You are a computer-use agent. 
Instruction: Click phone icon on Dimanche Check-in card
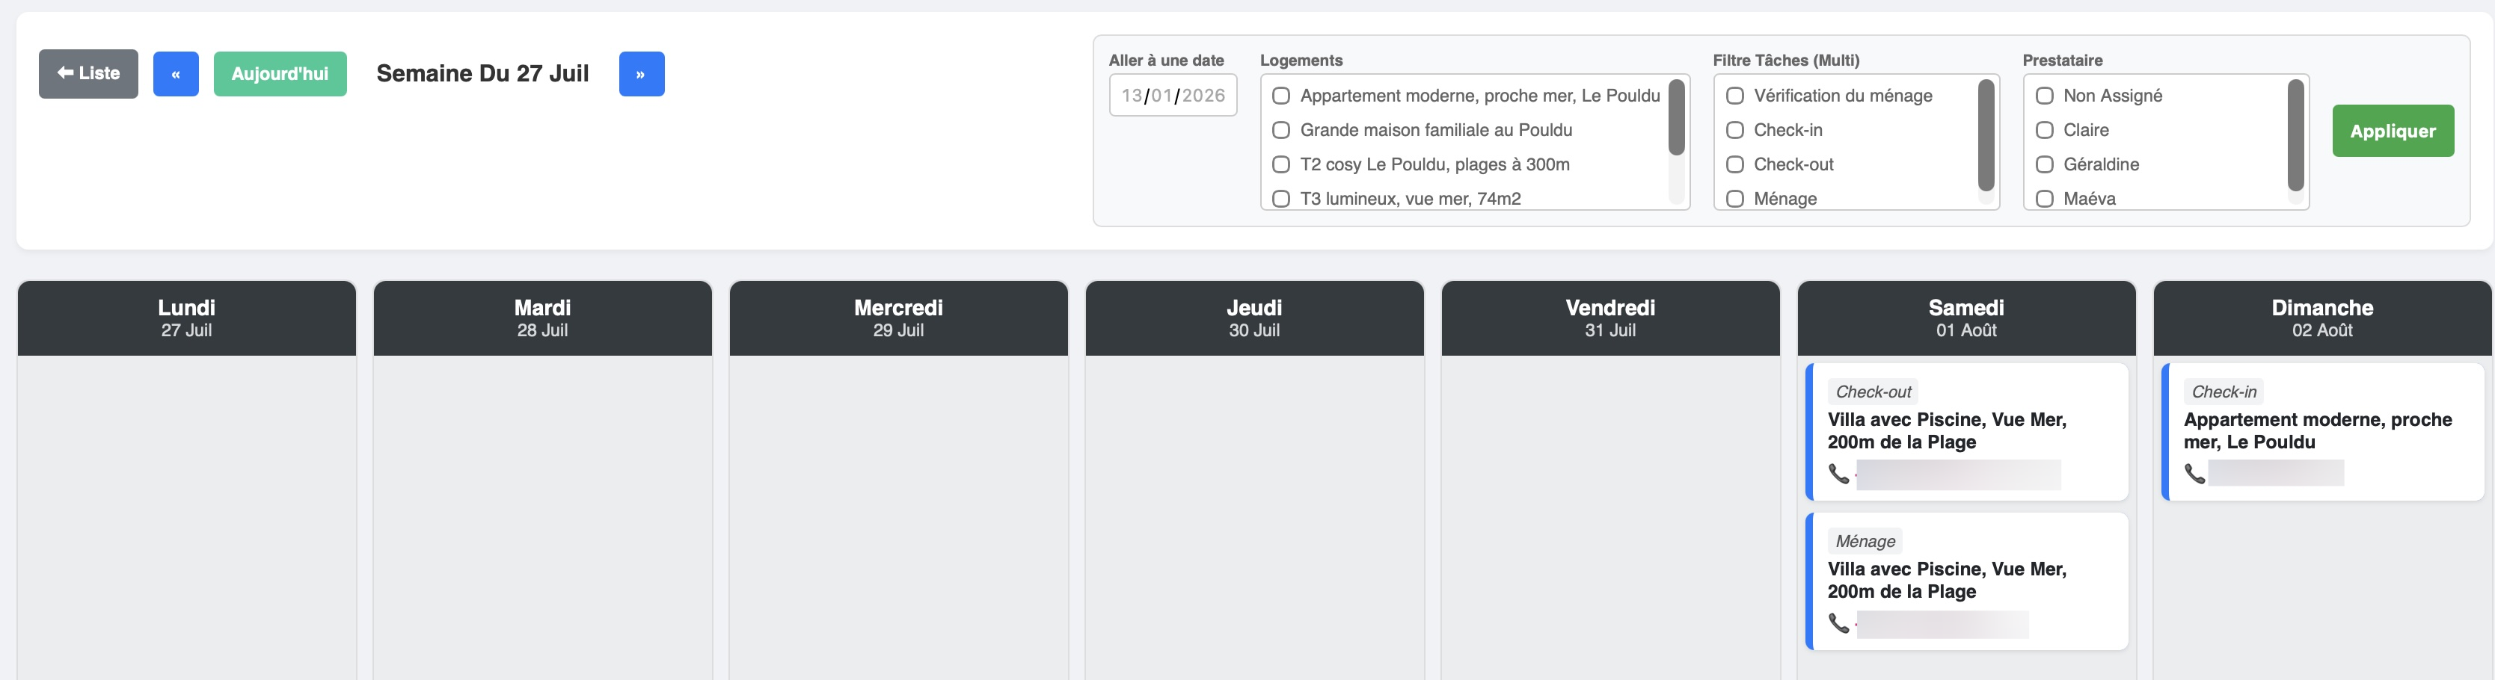2194,474
